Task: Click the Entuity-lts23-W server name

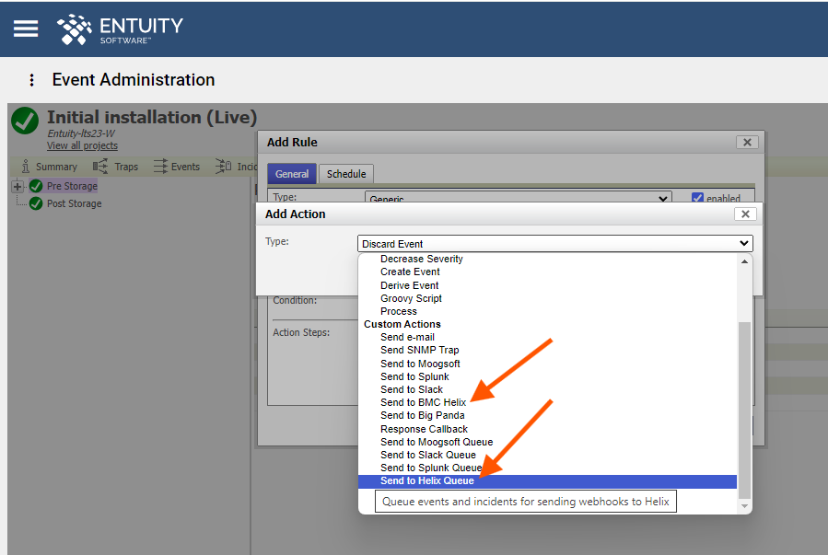Action: 81,133
